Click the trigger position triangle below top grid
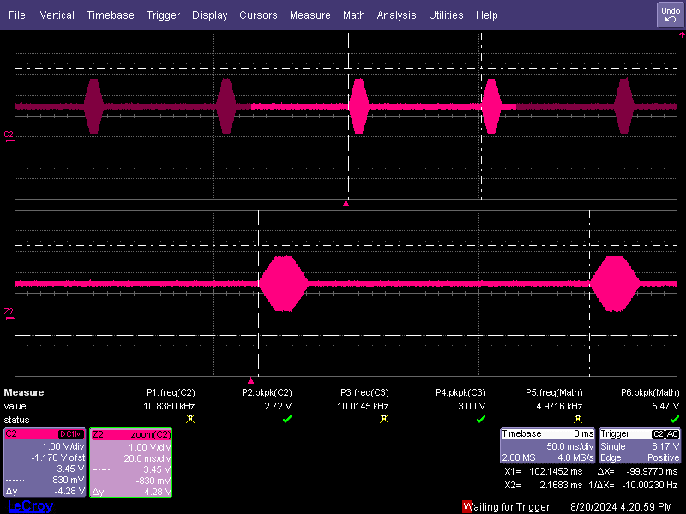 click(346, 203)
